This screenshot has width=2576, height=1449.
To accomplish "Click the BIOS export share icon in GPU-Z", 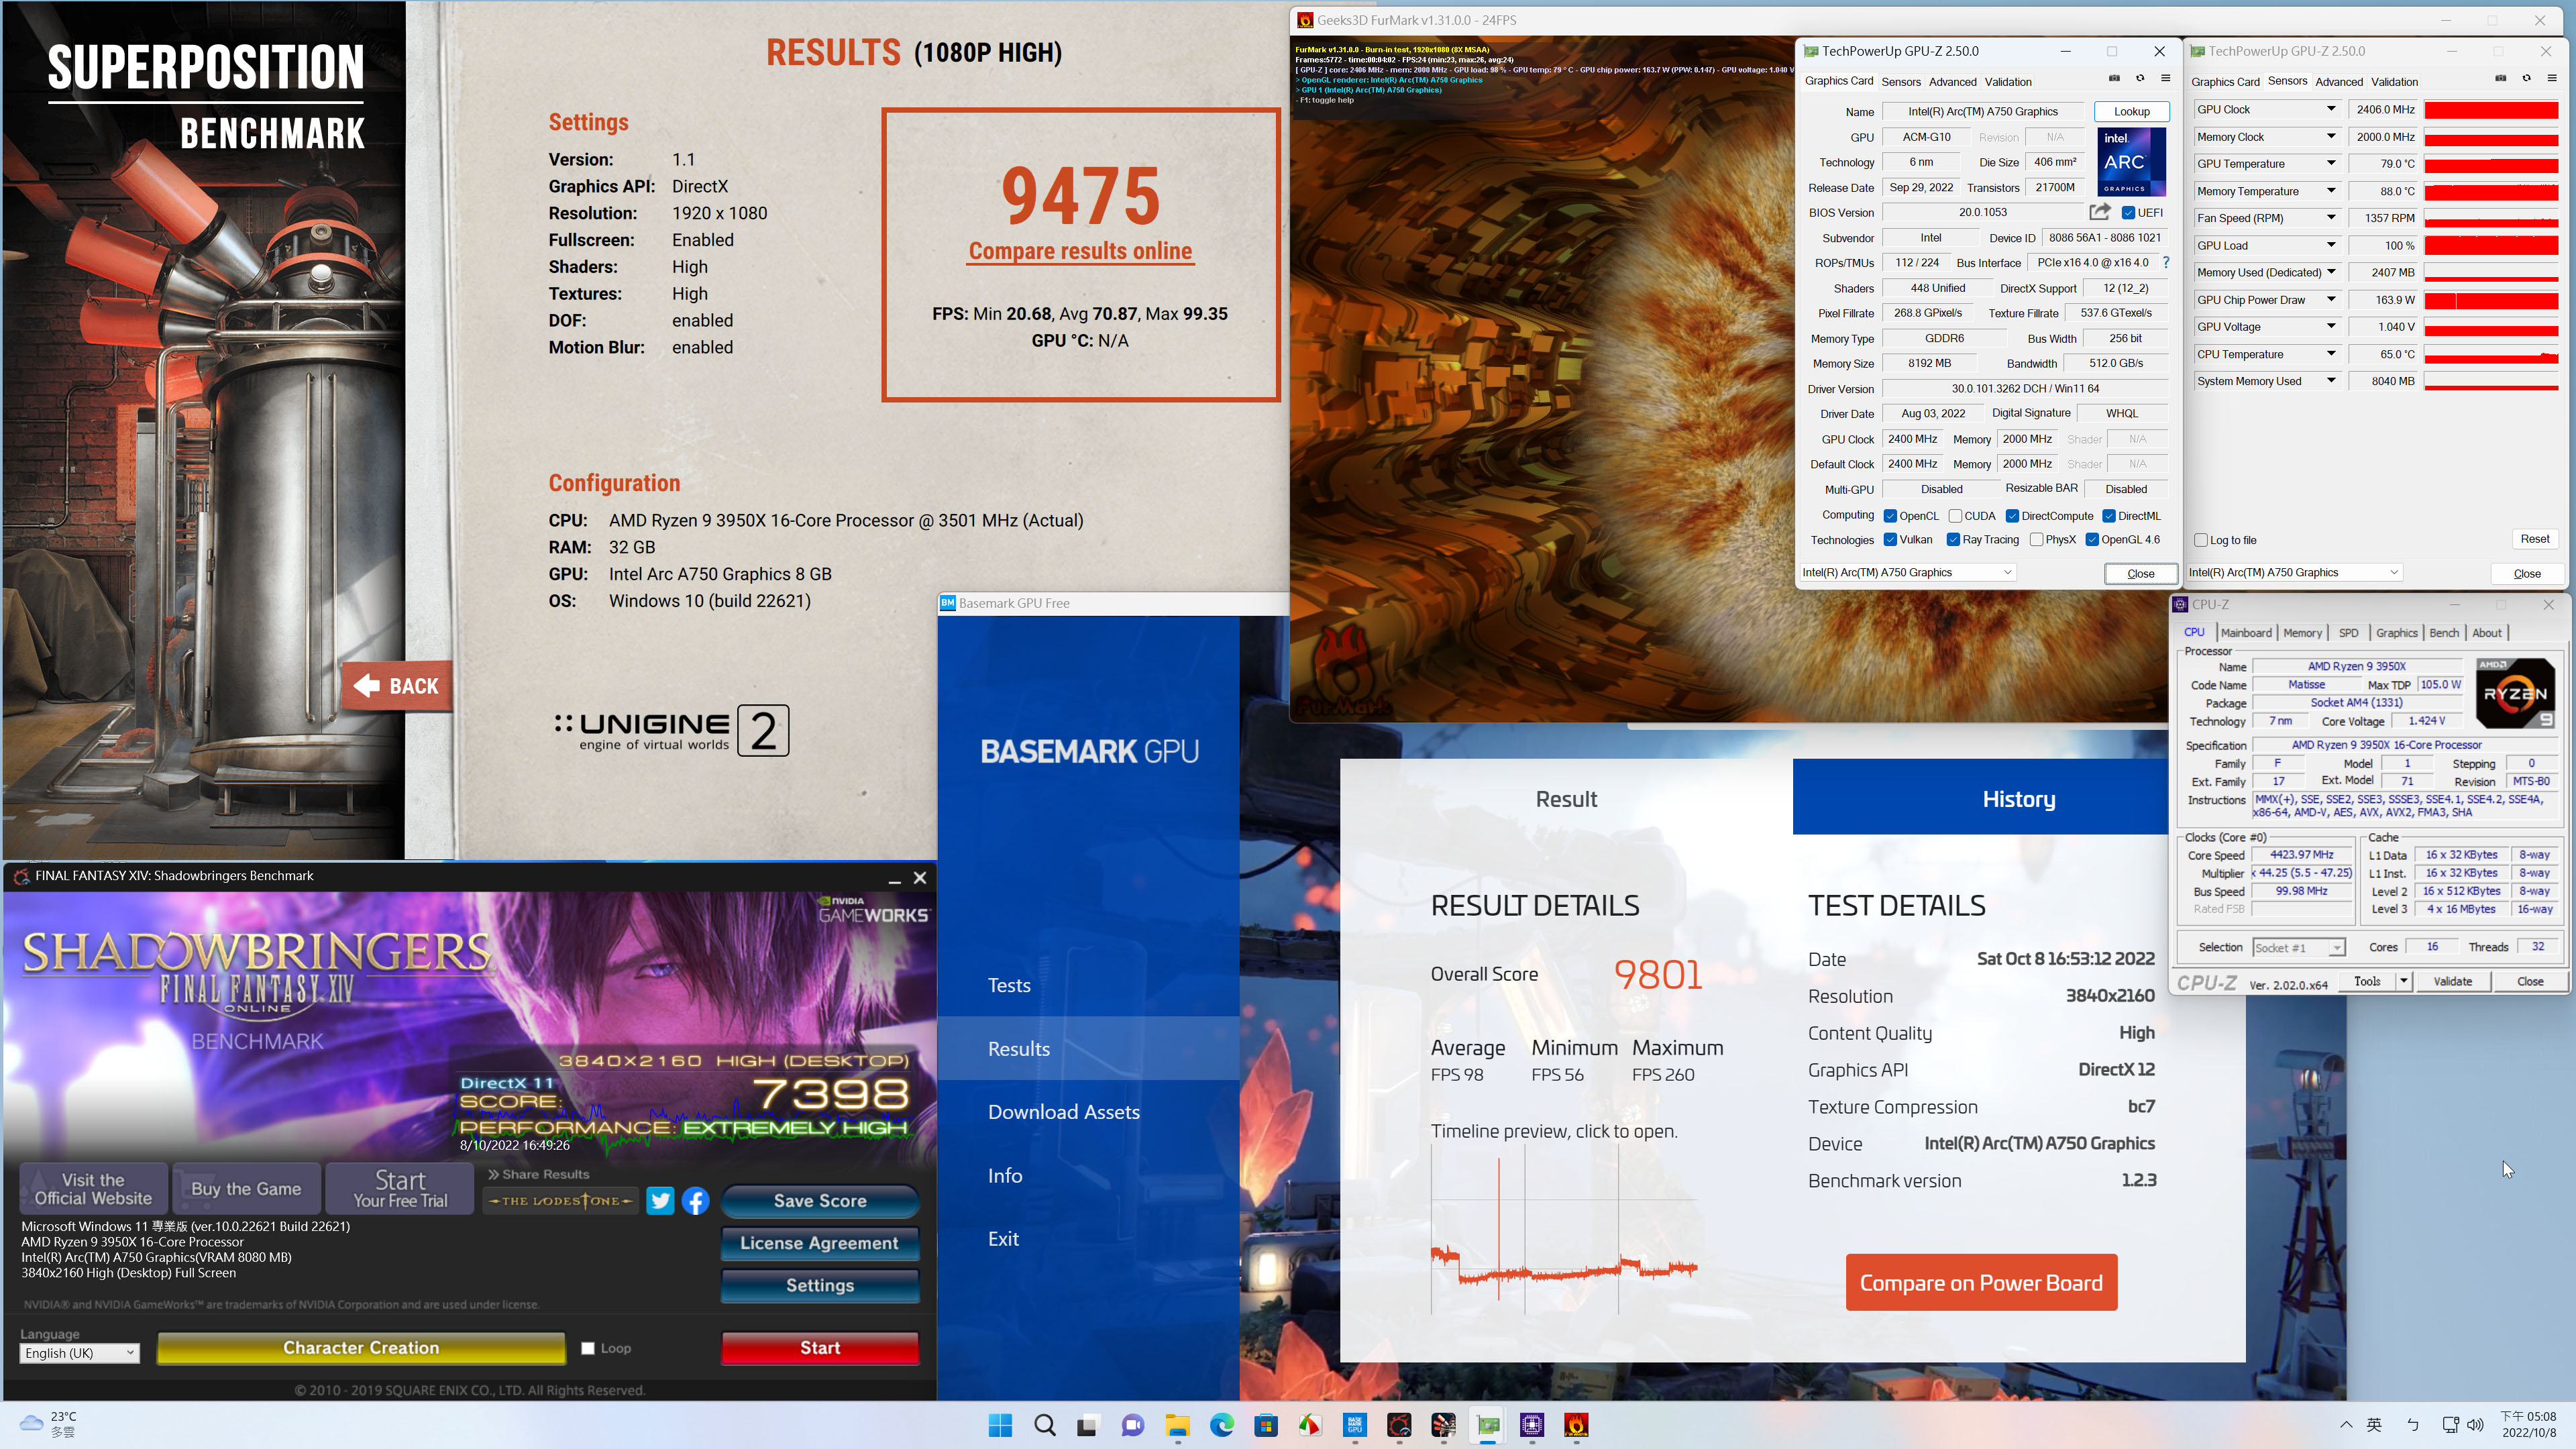I will [x=2099, y=212].
